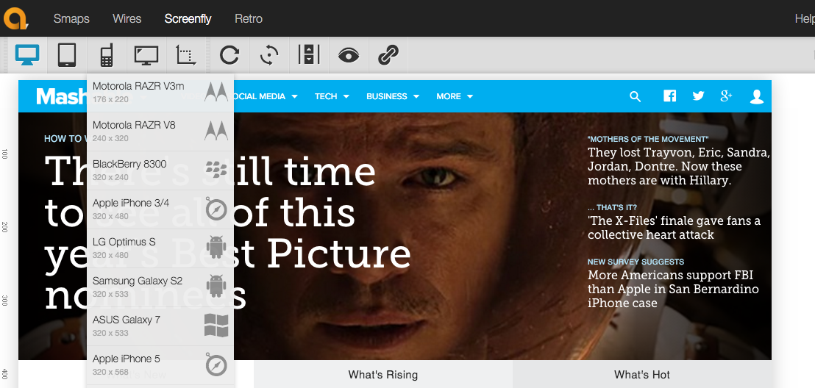This screenshot has width=815, height=388.
Task: Switch to the Screenfly tab
Action: (x=188, y=18)
